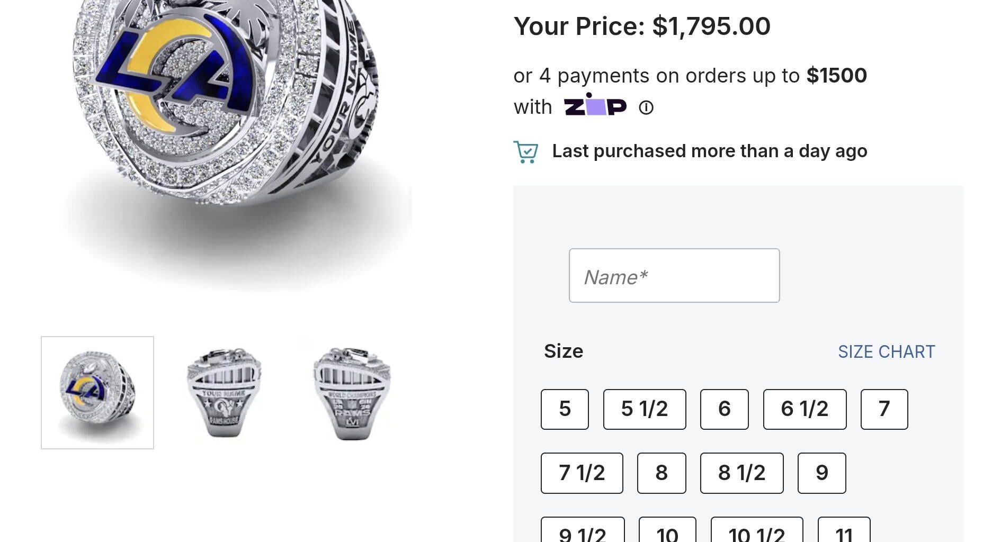This screenshot has height=542, width=983.
Task: Select ring size 9
Action: (x=821, y=473)
